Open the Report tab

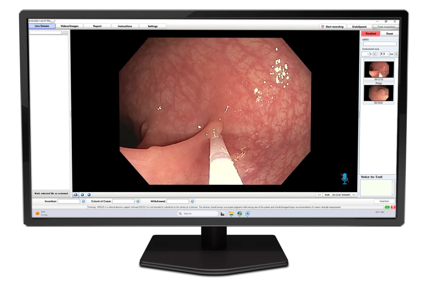tap(97, 26)
